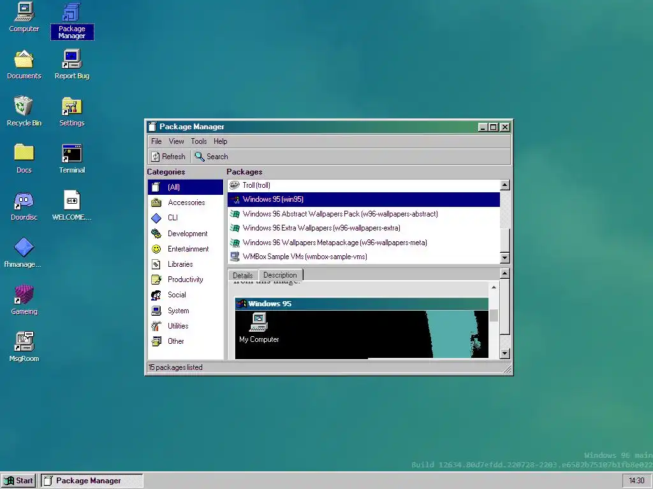653x489 pixels.
Task: Click the inner description scroll up arrow
Action: point(494,287)
